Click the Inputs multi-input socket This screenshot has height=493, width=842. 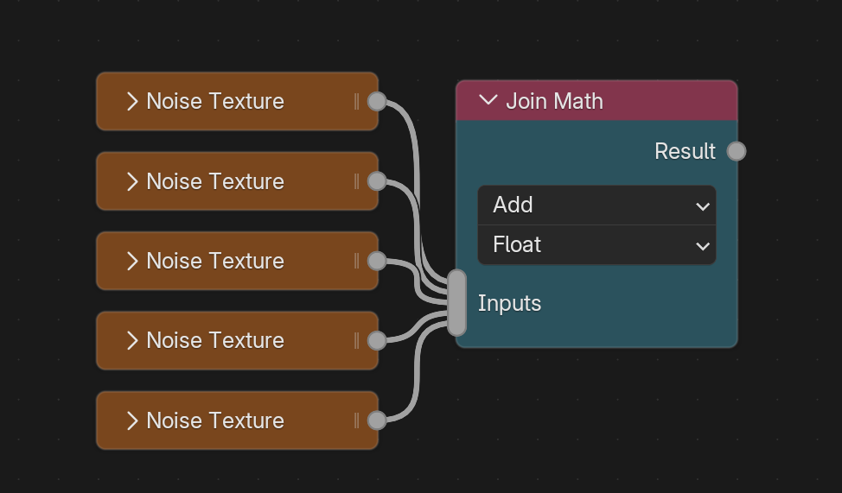[x=456, y=303]
